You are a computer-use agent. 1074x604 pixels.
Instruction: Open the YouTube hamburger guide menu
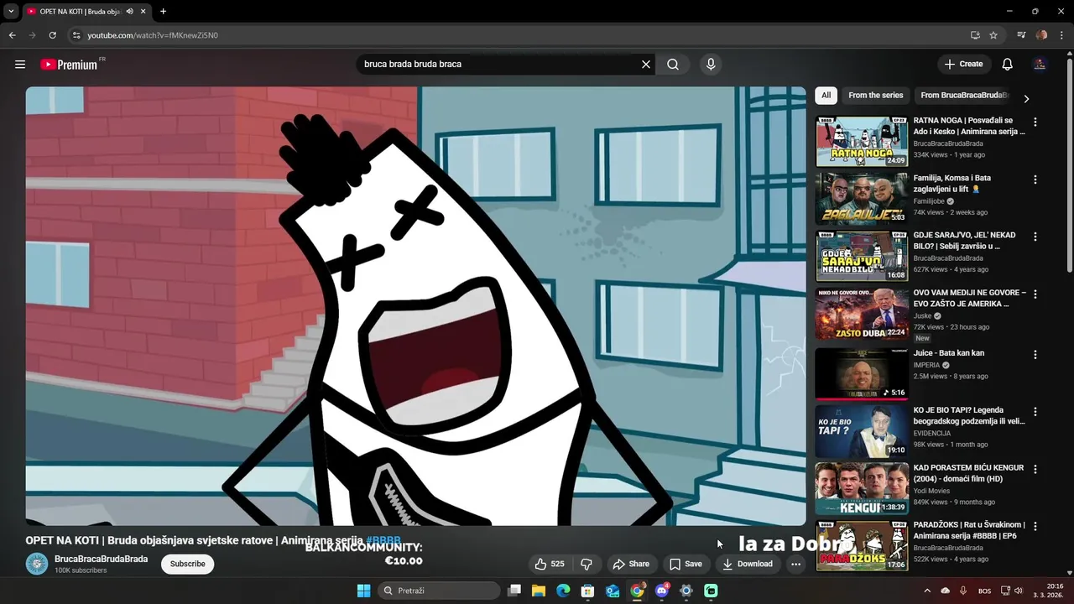[x=20, y=65]
